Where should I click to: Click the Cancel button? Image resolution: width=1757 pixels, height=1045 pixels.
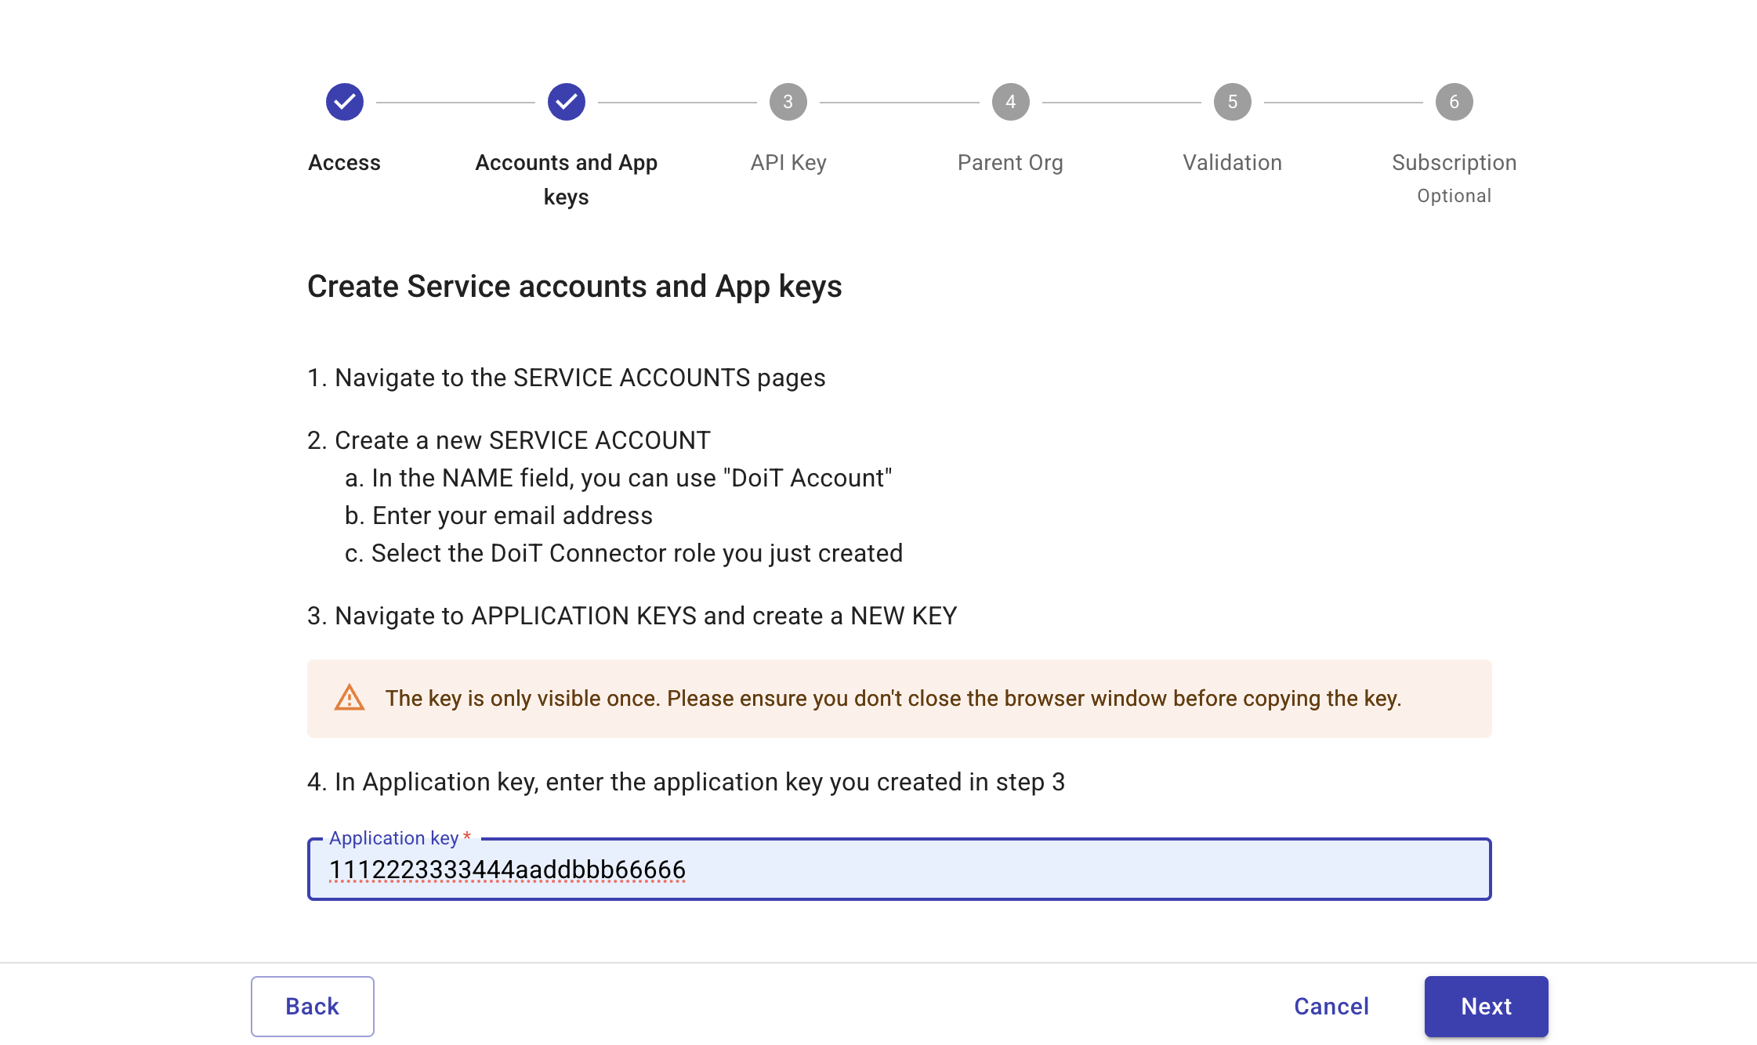click(1331, 1006)
